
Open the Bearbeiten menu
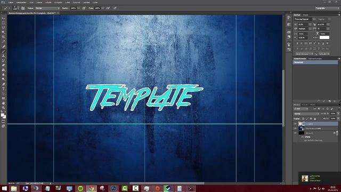pos(21,2)
